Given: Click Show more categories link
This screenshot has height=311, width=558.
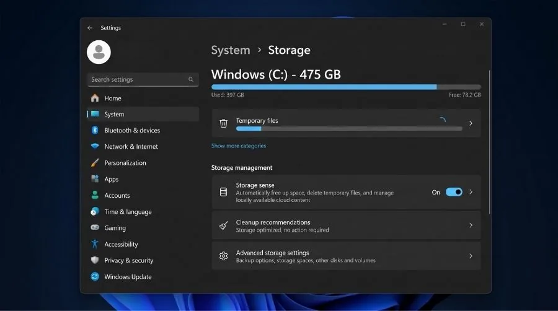Looking at the screenshot, I should point(239,146).
